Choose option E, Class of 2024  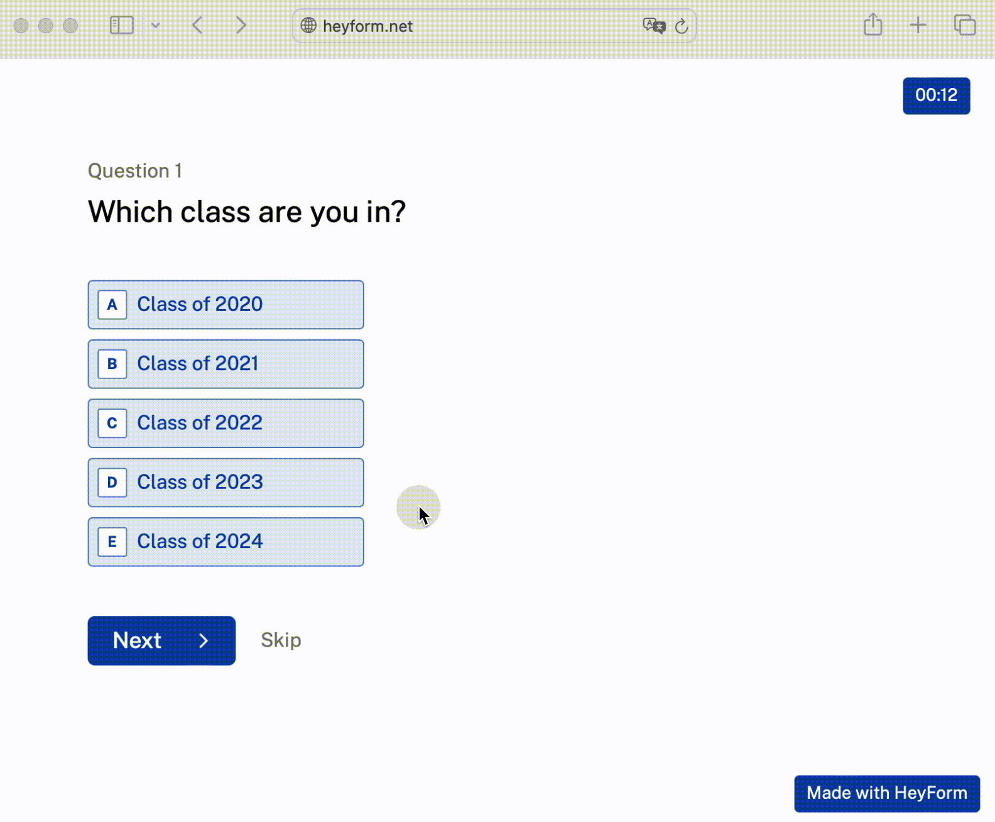coord(226,542)
